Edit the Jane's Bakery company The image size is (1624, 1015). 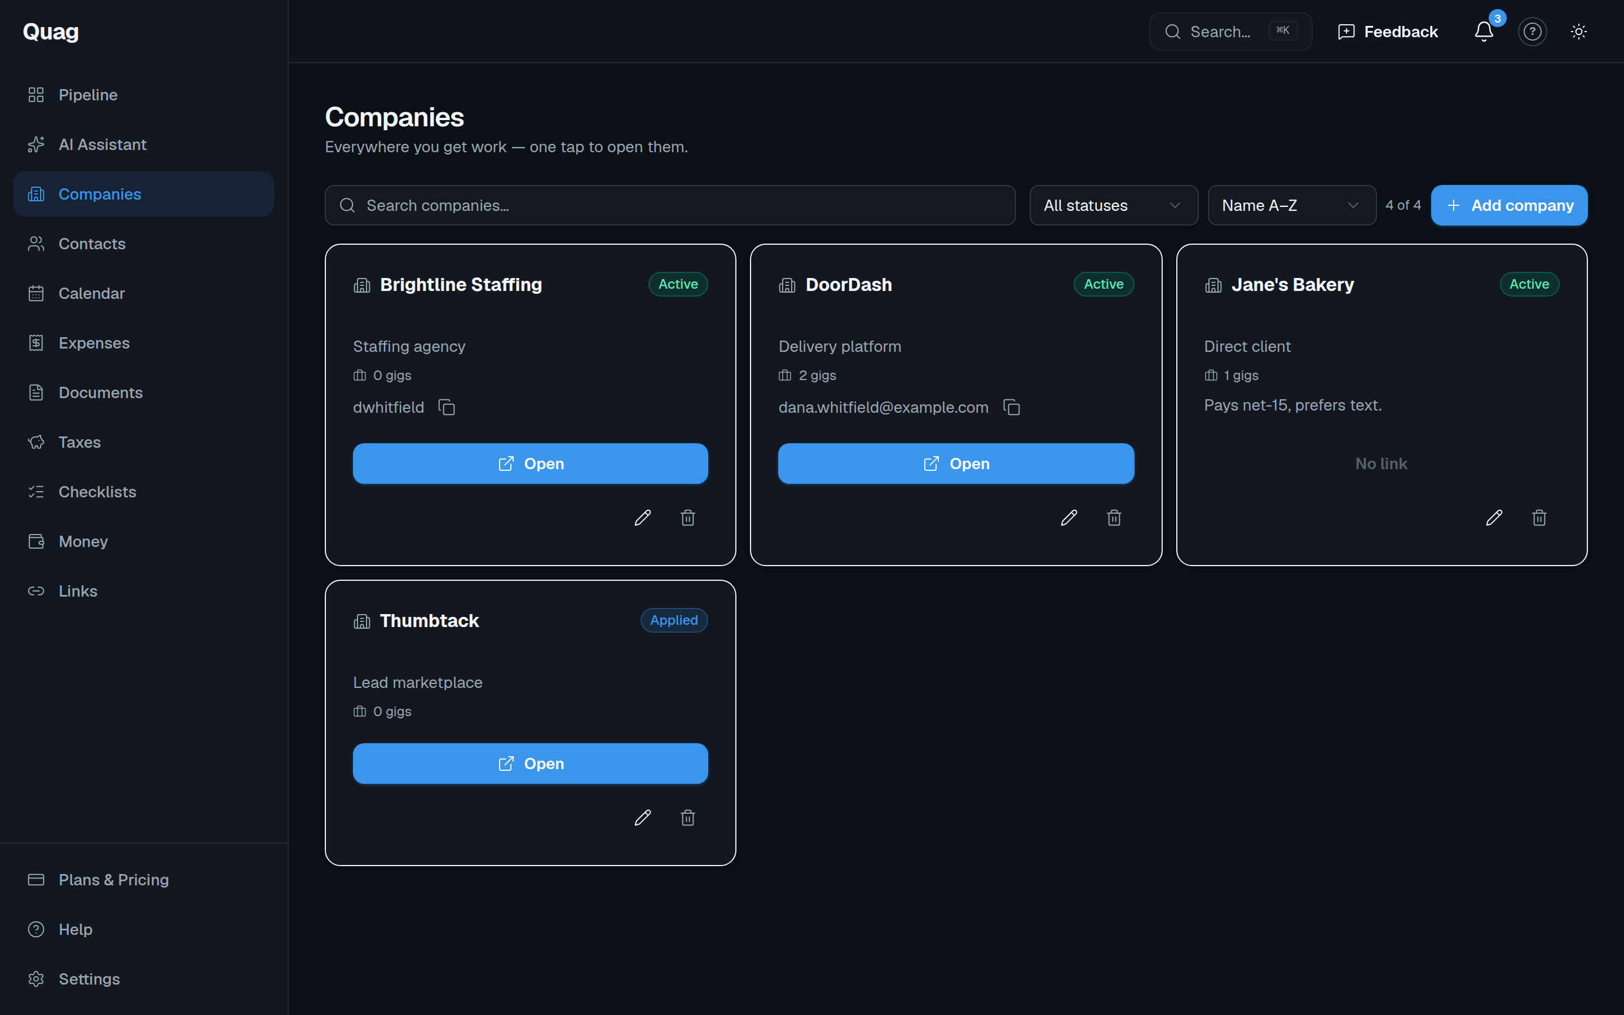pos(1494,518)
